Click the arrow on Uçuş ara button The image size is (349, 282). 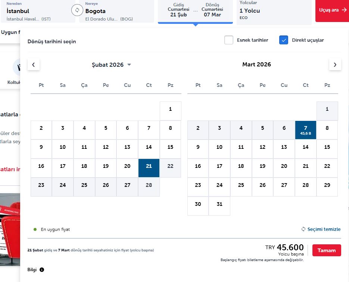[344, 10]
